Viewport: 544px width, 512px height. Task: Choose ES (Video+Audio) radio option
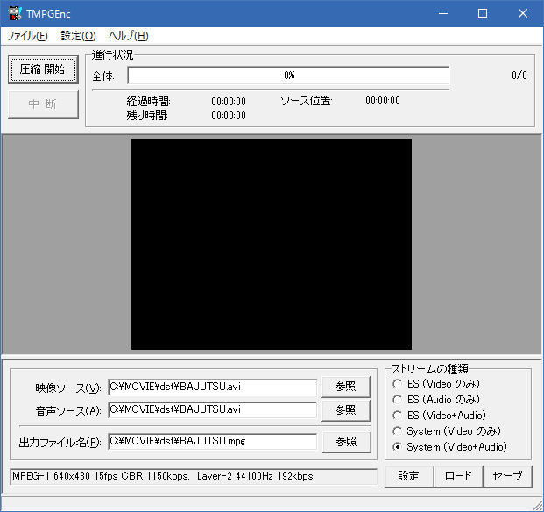[398, 416]
